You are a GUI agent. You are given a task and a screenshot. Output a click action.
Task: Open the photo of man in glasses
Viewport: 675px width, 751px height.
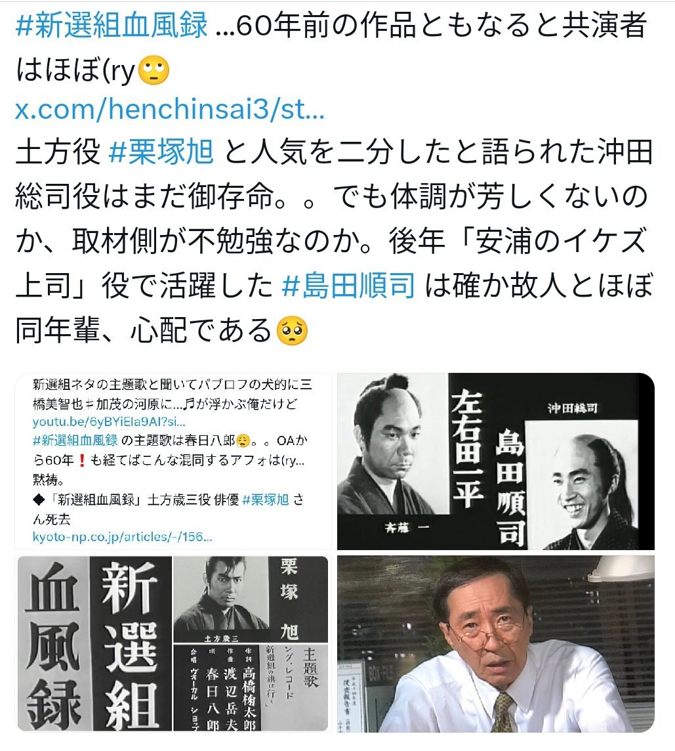(495, 643)
